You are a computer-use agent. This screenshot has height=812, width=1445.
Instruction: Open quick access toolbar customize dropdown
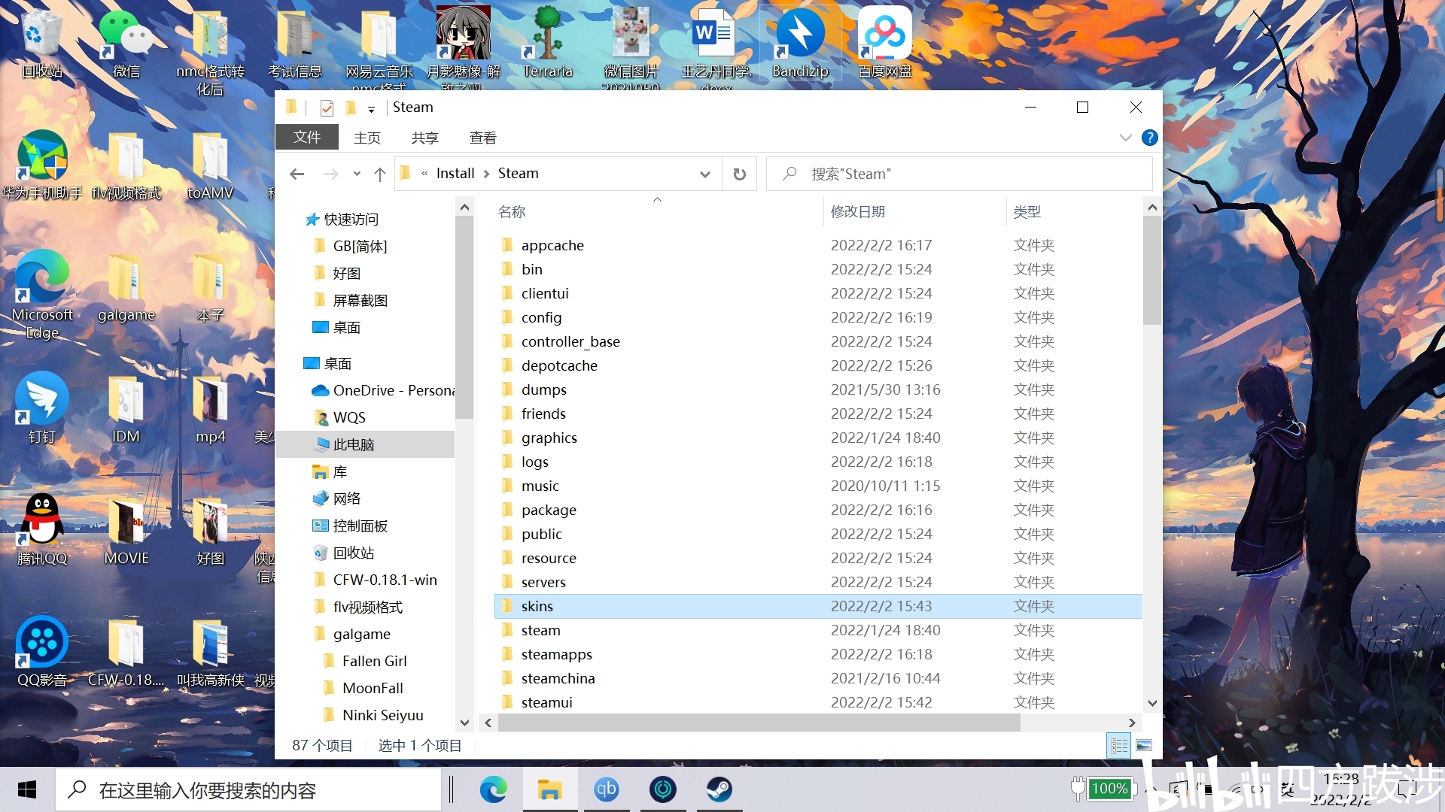pyautogui.click(x=371, y=109)
